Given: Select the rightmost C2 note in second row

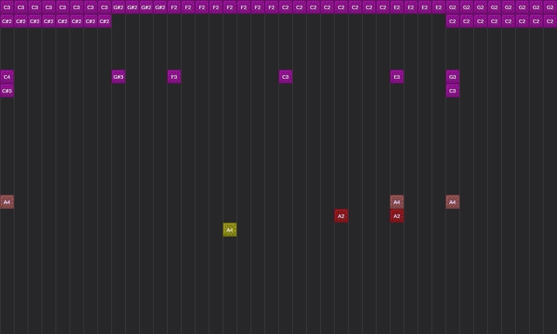Looking at the screenshot, I should (550, 21).
